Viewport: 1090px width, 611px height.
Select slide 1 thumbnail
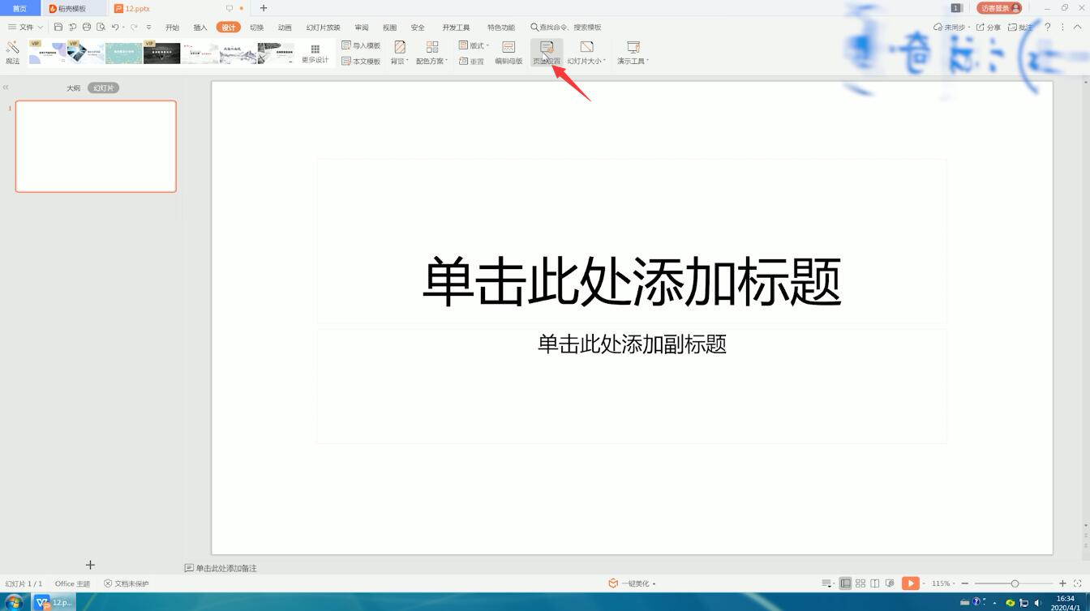pyautogui.click(x=96, y=146)
